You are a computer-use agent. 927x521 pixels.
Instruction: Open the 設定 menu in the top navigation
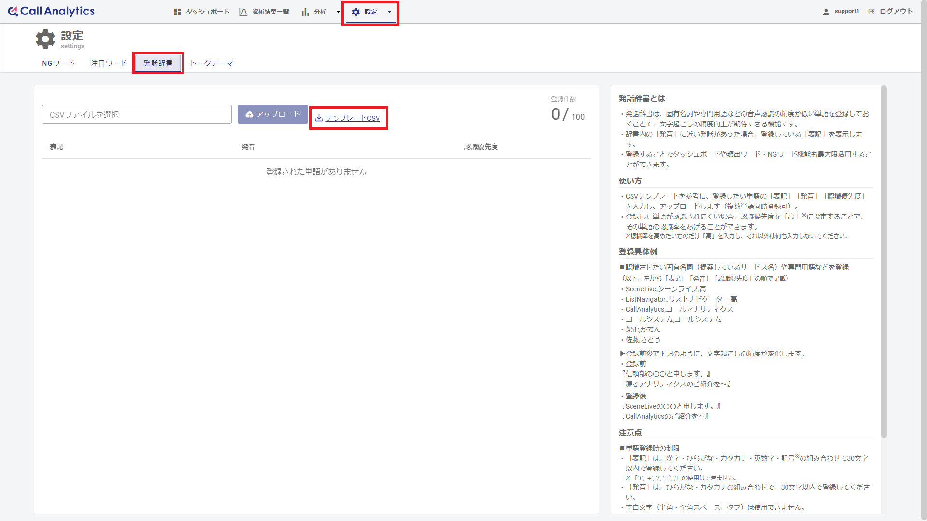pyautogui.click(x=370, y=12)
